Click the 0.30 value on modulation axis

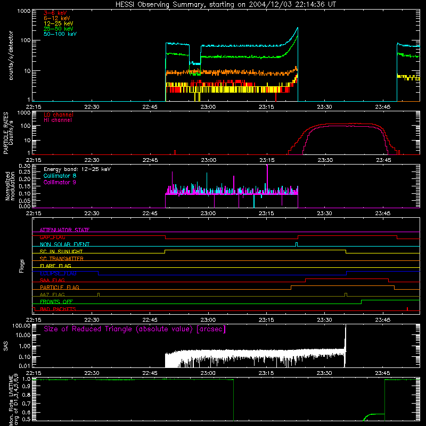[24, 166]
